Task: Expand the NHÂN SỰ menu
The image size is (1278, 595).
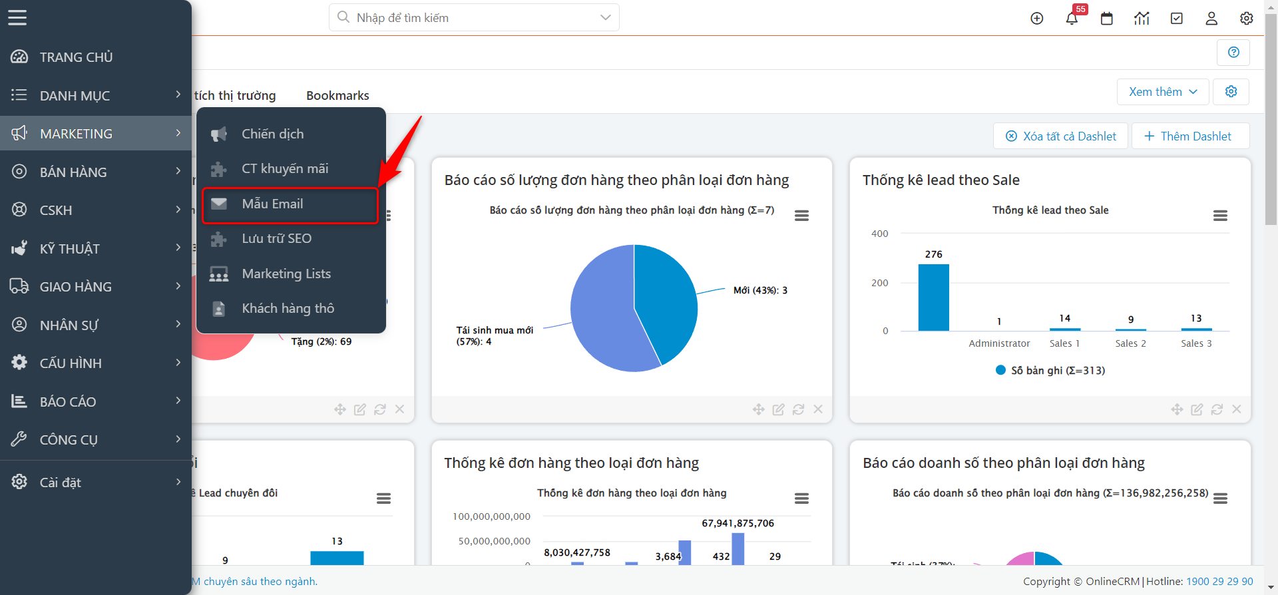Action: [x=96, y=325]
